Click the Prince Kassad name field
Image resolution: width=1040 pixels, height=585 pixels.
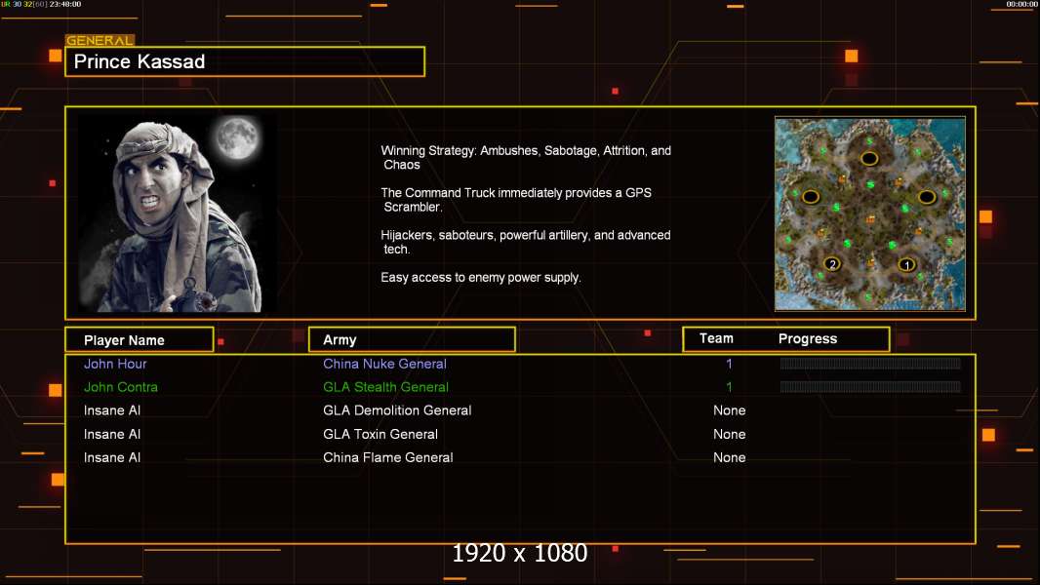244,62
